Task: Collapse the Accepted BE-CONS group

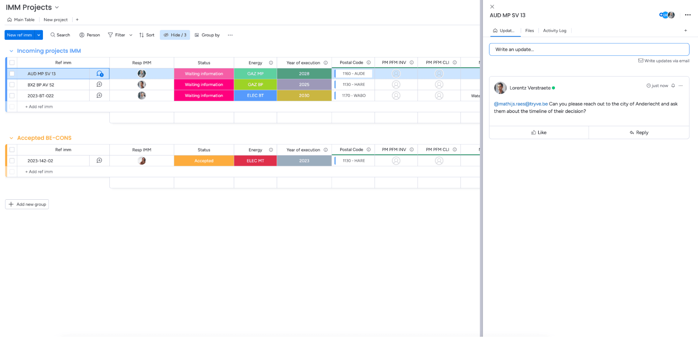Action: (11, 138)
